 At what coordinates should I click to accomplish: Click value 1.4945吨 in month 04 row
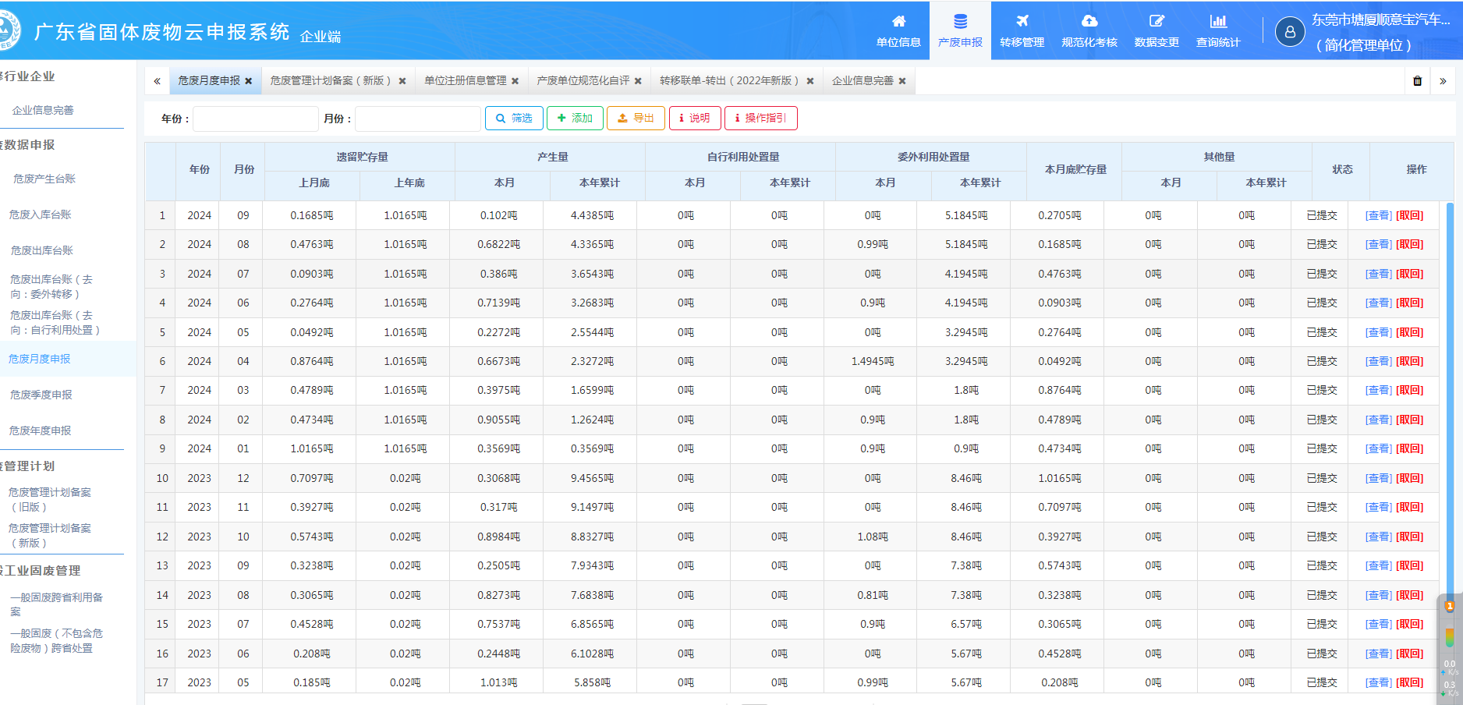pos(873,362)
